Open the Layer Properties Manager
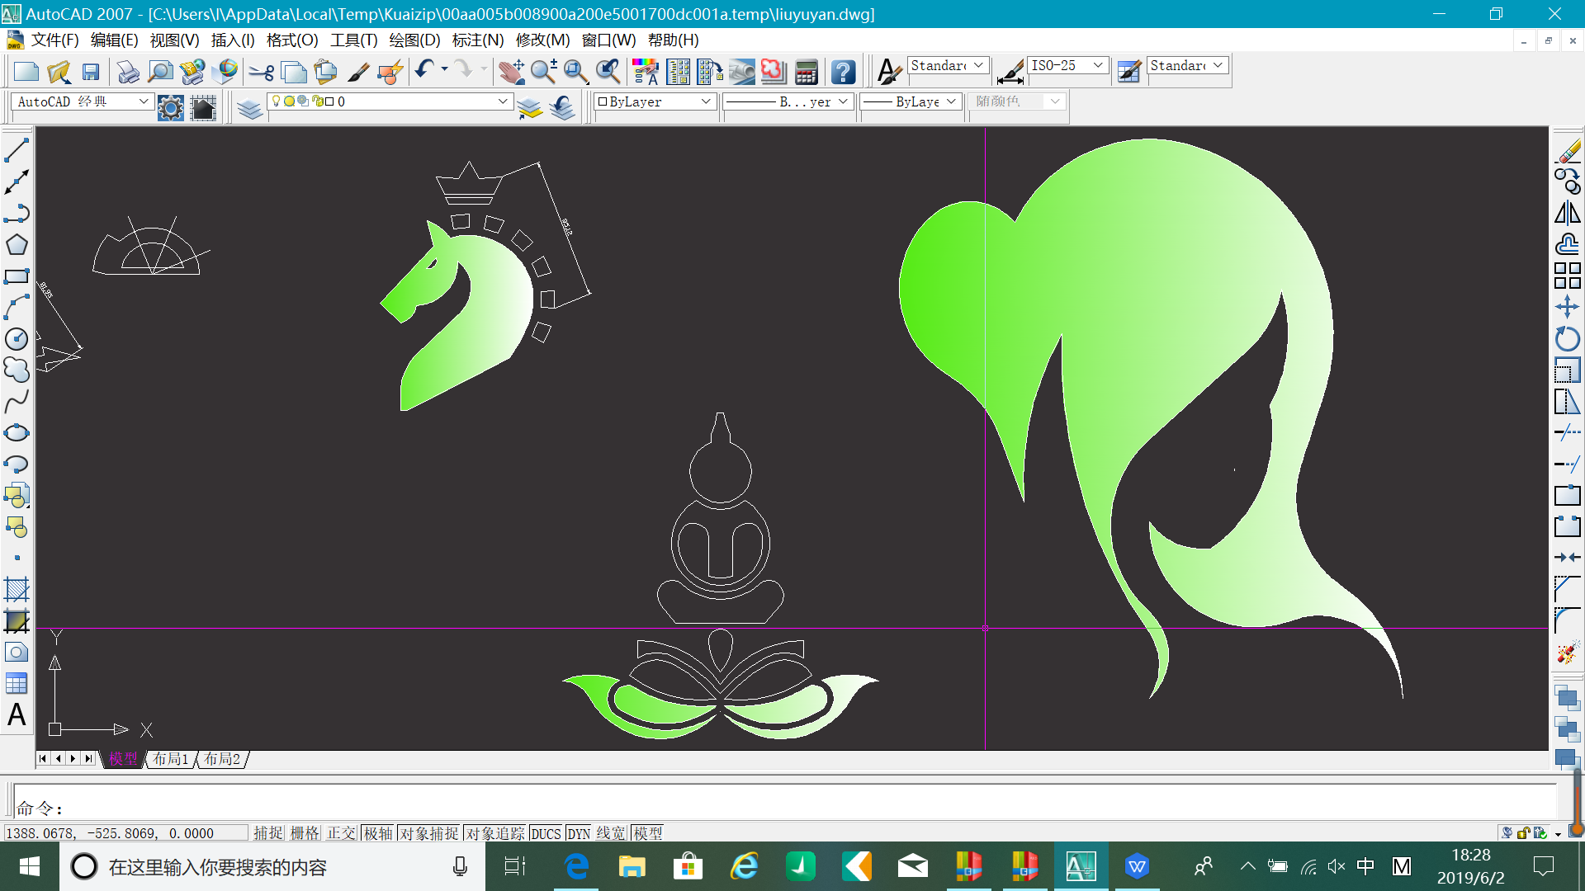The height and width of the screenshot is (891, 1585). coord(249,108)
